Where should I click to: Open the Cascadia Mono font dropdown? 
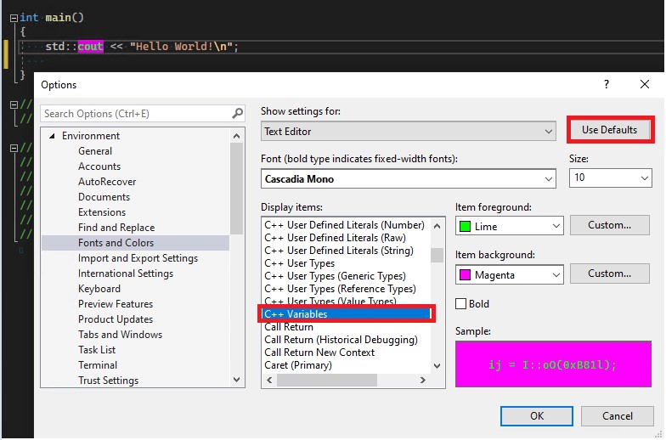408,178
